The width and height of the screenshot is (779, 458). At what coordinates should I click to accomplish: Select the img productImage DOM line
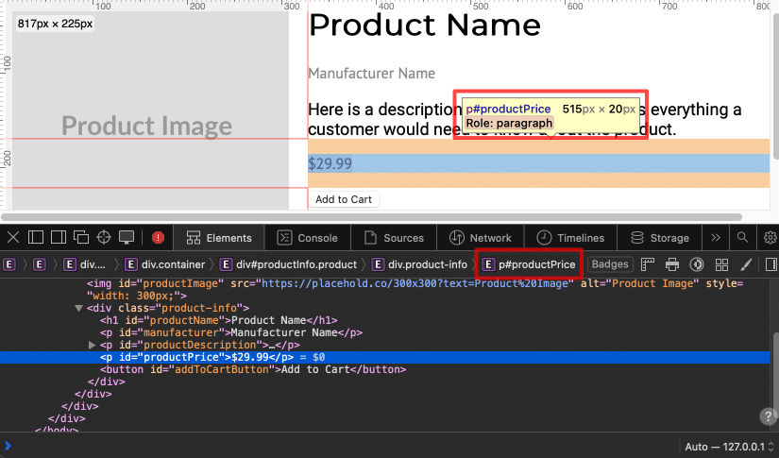click(415, 290)
